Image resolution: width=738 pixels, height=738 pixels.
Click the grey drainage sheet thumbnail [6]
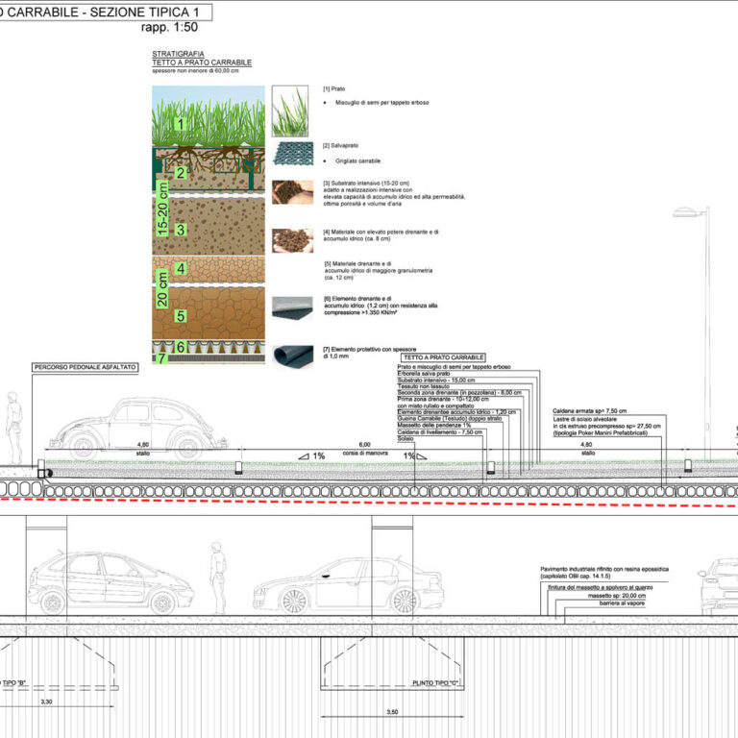tap(291, 307)
